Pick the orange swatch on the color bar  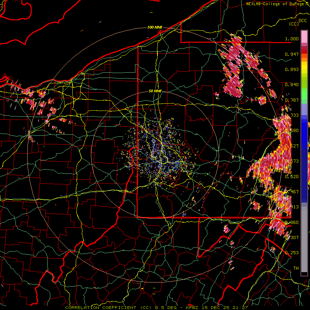point(304,60)
